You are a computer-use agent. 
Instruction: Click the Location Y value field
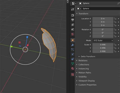coord(103,22)
